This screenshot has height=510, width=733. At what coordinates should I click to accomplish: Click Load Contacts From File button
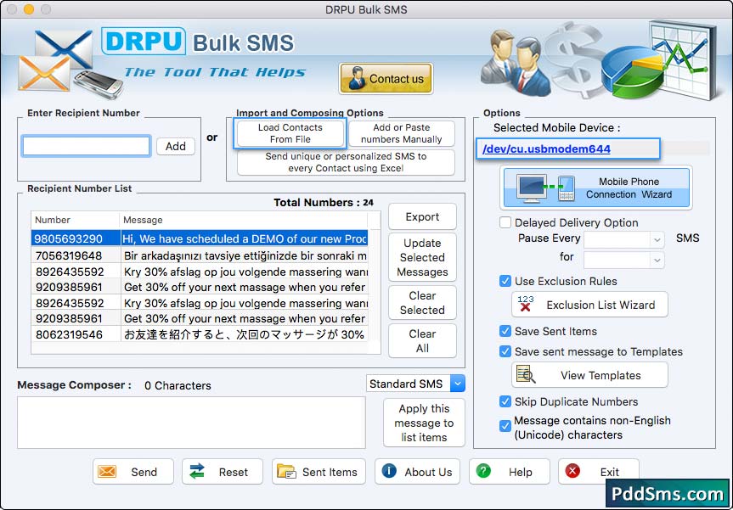tap(290, 133)
